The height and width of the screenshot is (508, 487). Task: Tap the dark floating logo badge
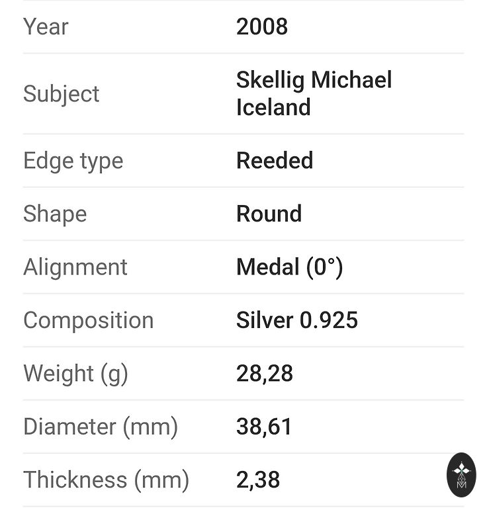pyautogui.click(x=461, y=474)
